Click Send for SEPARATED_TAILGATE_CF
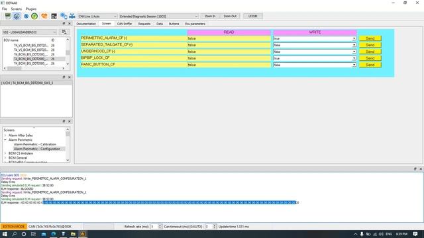Image resolution: width=424 pixels, height=238 pixels. [370, 45]
